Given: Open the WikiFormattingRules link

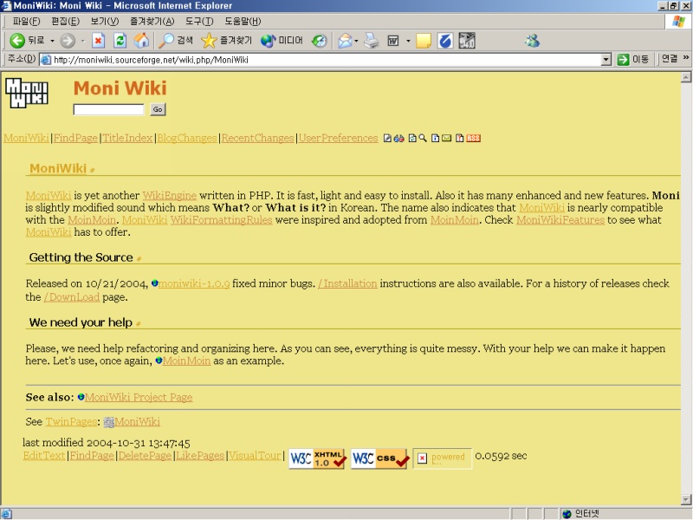Looking at the screenshot, I should (222, 220).
